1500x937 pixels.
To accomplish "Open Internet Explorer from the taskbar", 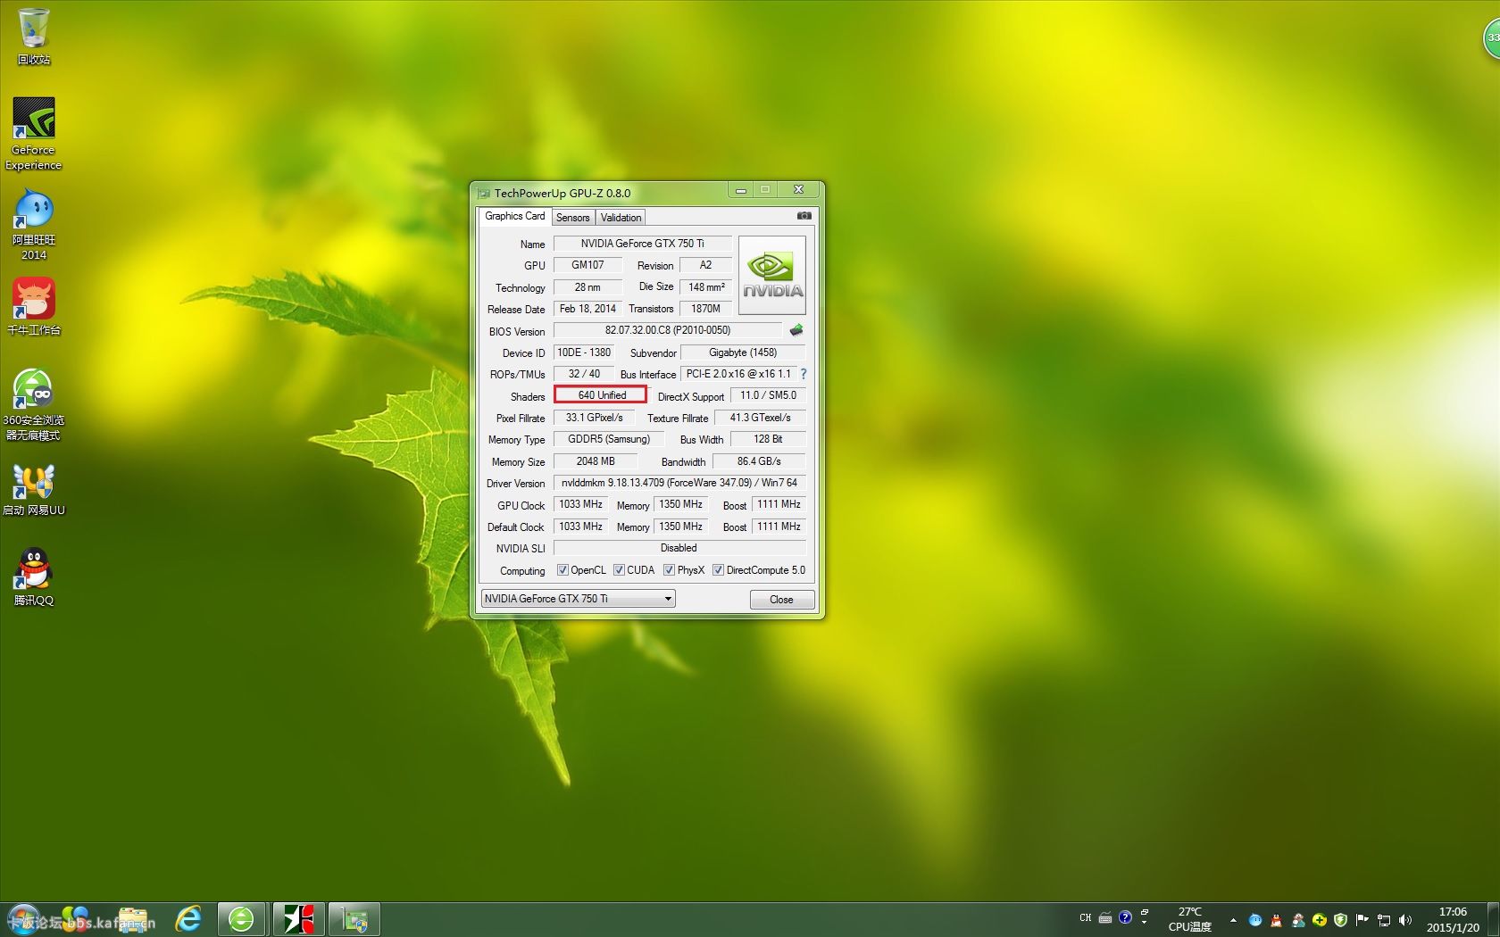I will (187, 919).
